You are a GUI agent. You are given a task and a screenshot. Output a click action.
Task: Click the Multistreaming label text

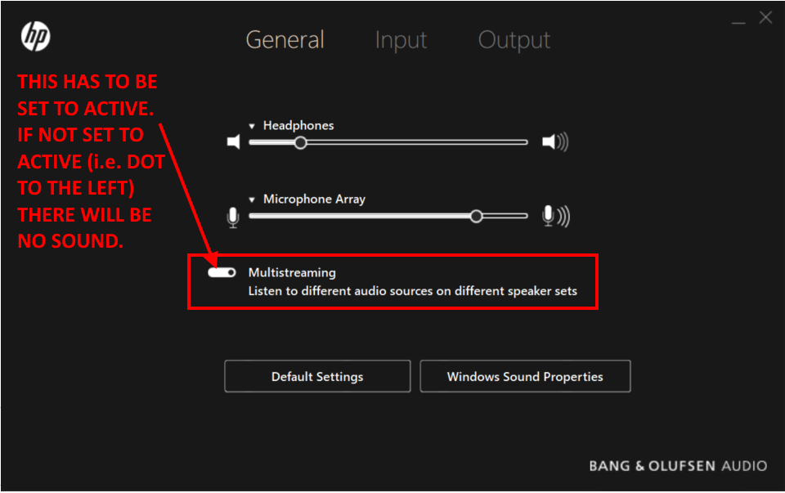[292, 273]
